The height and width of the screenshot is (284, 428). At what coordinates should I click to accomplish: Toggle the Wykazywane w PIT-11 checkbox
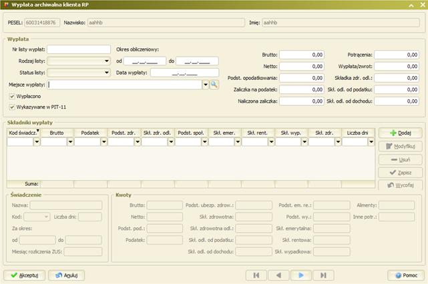pyautogui.click(x=12, y=107)
